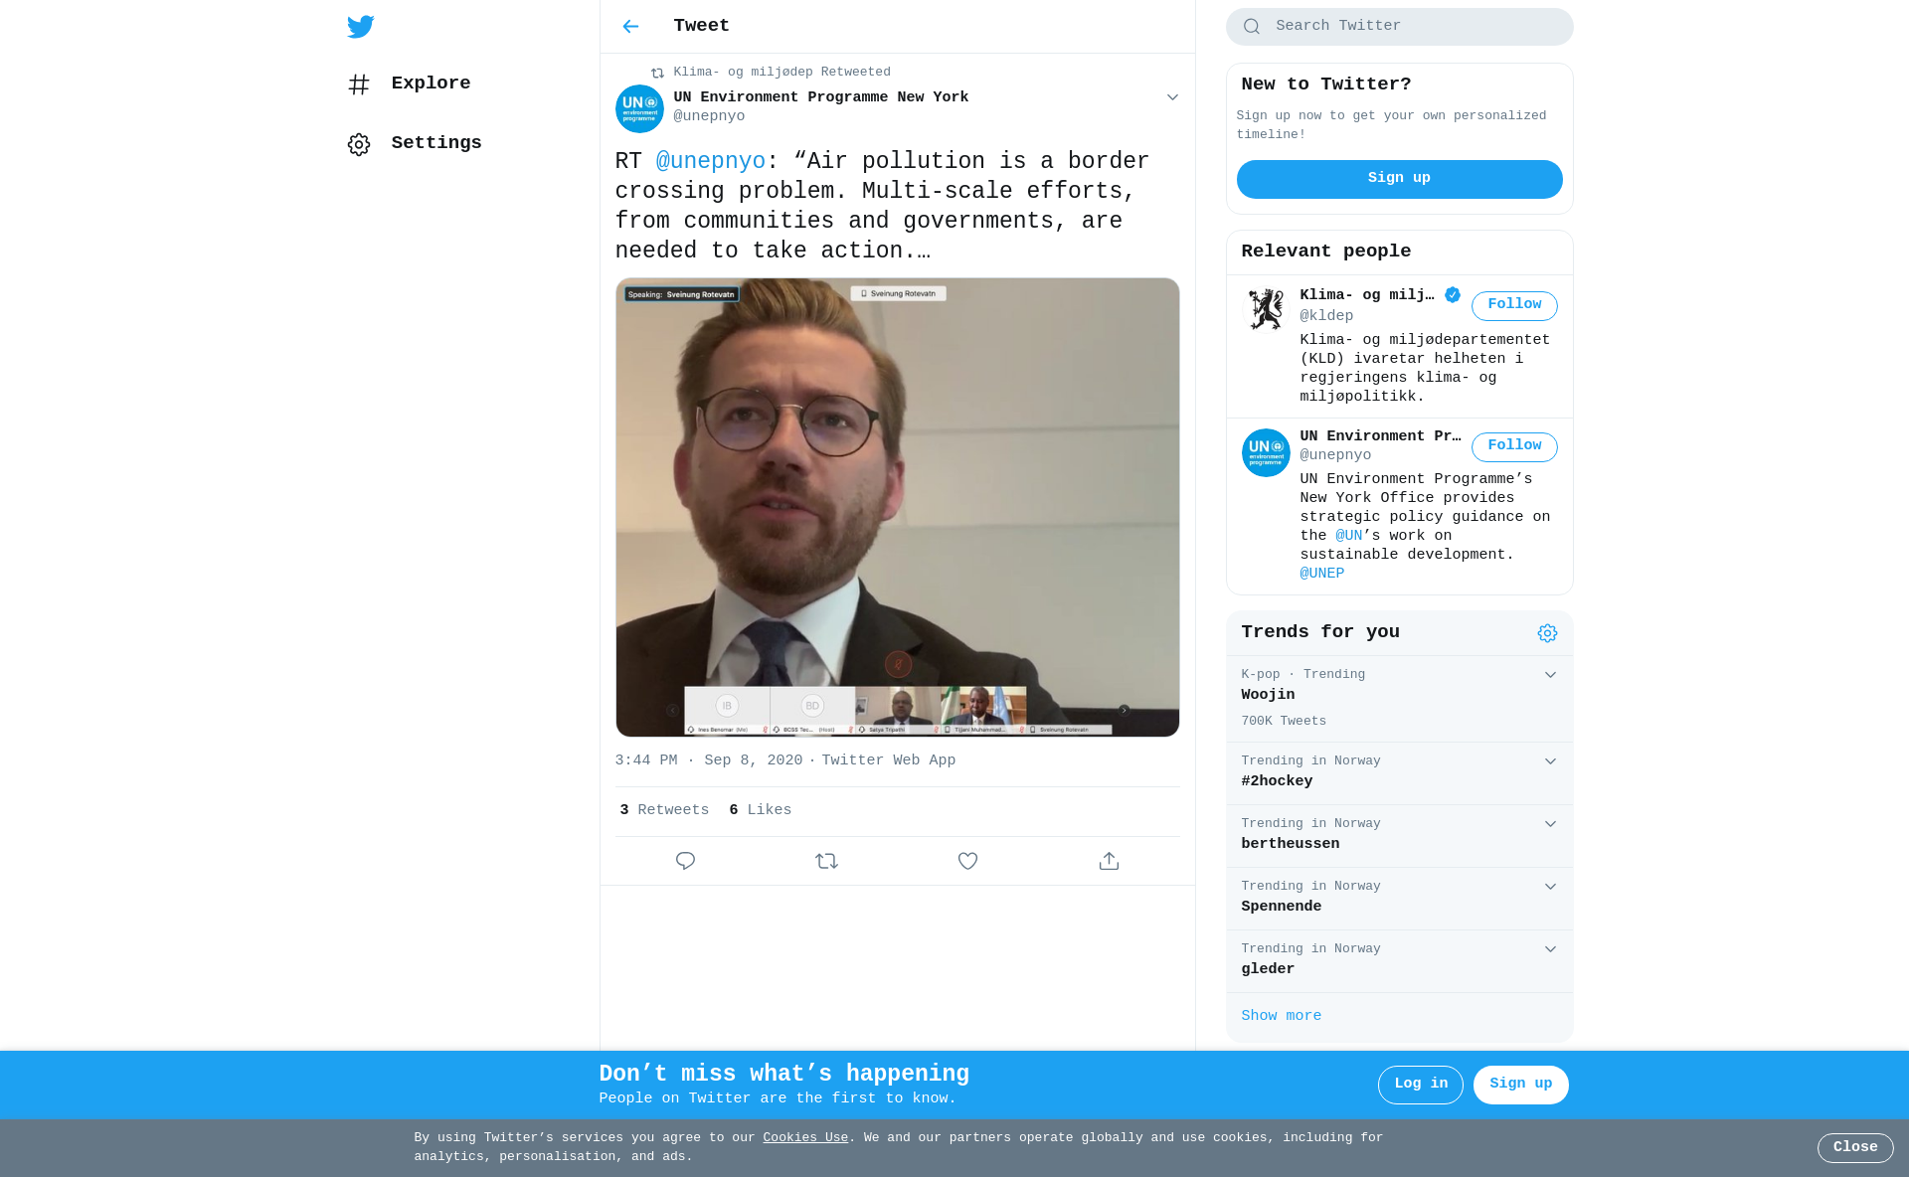Expand options for the #2hockey trend
Viewport: 1909px width, 1177px height.
(1549, 761)
